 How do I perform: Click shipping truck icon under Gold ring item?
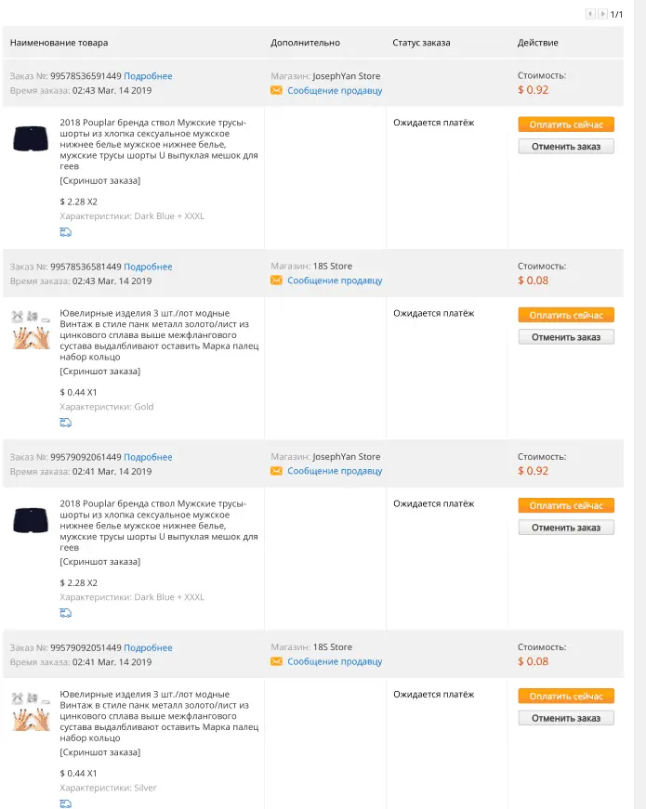(66, 423)
